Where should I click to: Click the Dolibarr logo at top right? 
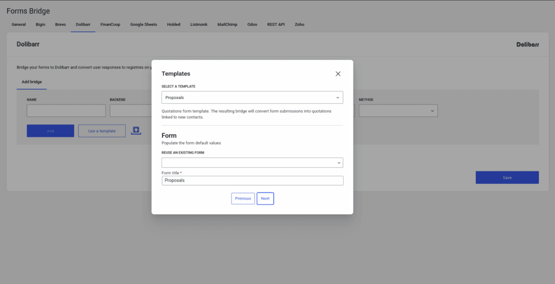527,44
